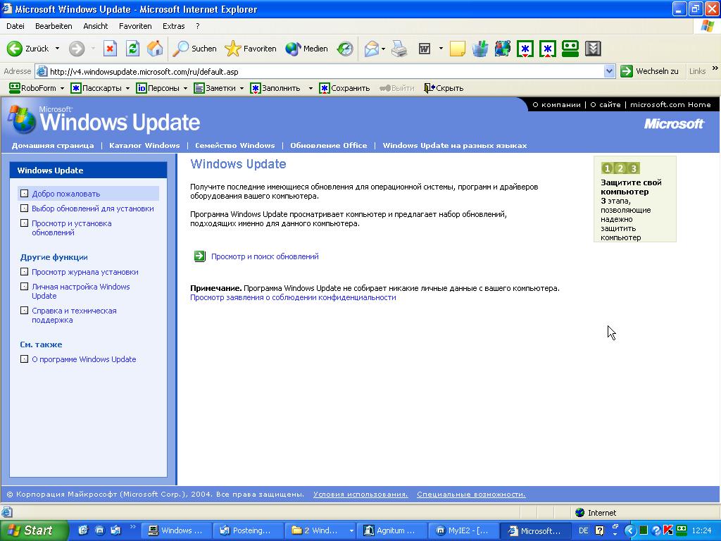
Task: Click the Wechseln zu go button
Action: [650, 71]
